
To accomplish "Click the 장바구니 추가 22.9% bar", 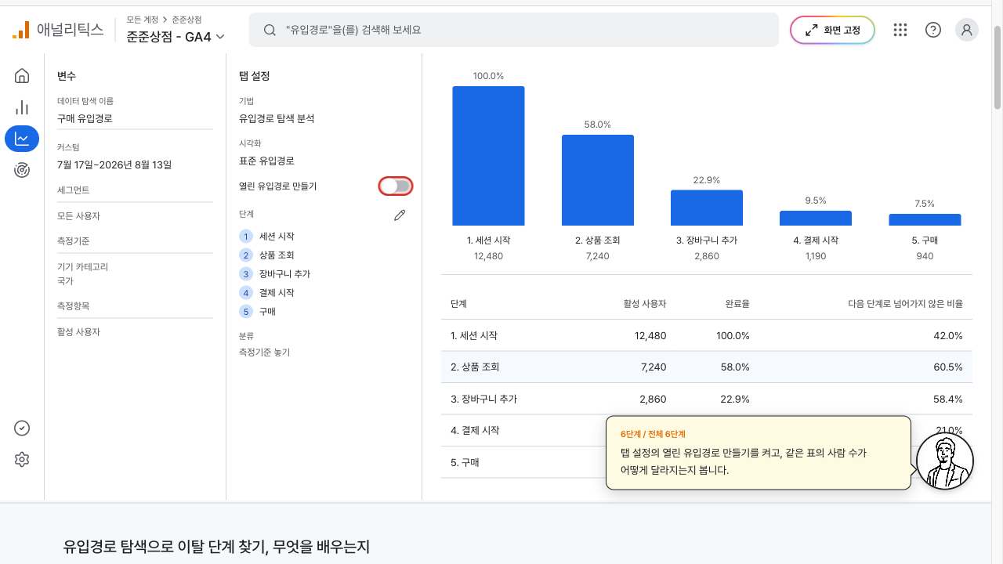I will point(707,208).
